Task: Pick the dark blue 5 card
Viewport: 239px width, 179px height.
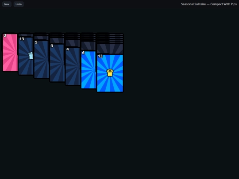Action: coord(42,59)
